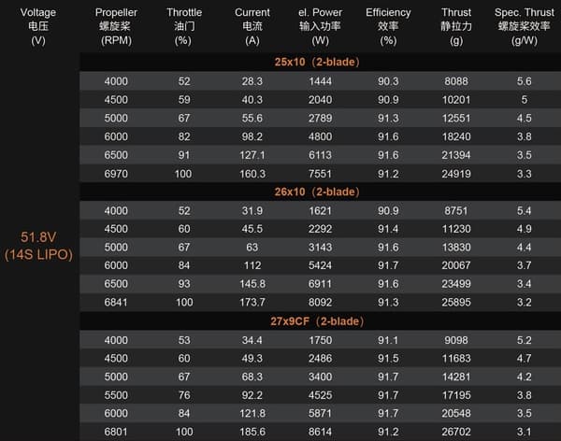Click the 26702 g thrust value
This screenshot has width=561, height=441.
[x=456, y=432]
